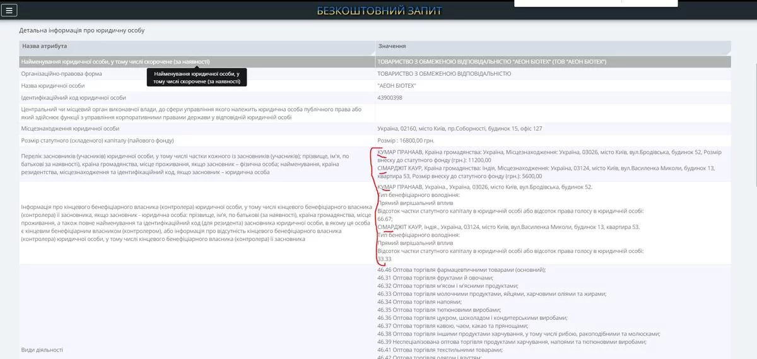Screen dimensions: 757x359
Task: Click the Розмір статутного капіталу row label
Action: click(97, 140)
